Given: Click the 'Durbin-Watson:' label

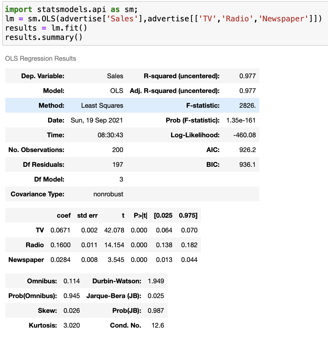Looking at the screenshot, I should point(117,281).
